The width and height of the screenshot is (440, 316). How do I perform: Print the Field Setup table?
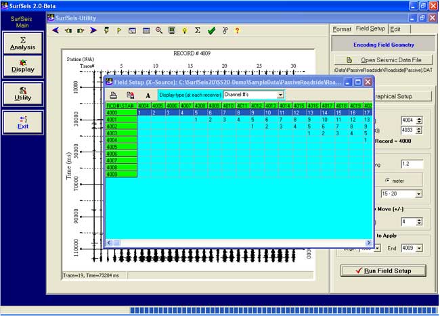(114, 95)
